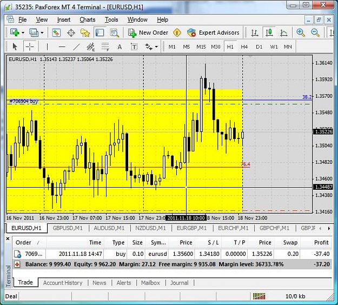Switch to GBPCHF,M1 chart tab

coord(274,228)
